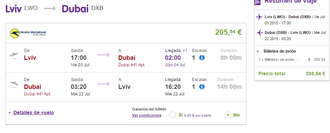Click the Dubai - Lviv summary line
The image size is (330, 133).
click(295, 36)
